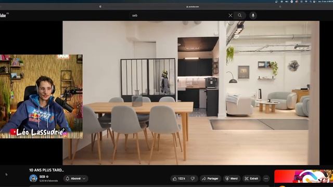Open the Wi-Fi menu bar icon
This screenshot has height=187, width=333.
306,2
